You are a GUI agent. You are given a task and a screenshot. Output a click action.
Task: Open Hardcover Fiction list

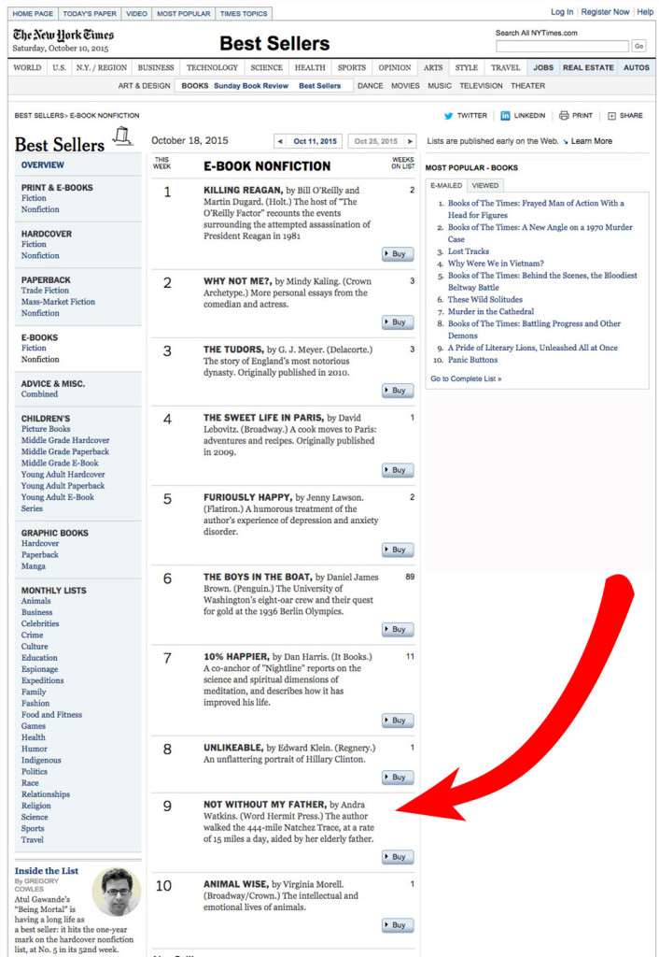35,244
